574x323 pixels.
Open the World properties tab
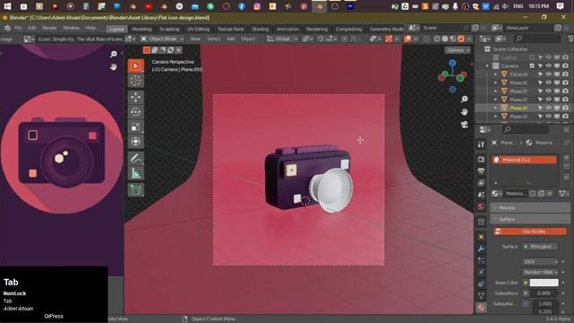point(481,206)
